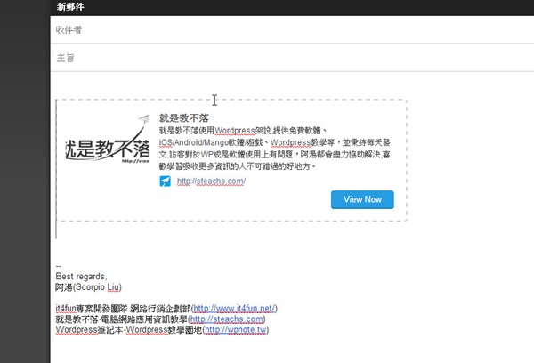534x363 pixels.
Task: Click the 新郵件 window title
Action: tap(70, 7)
